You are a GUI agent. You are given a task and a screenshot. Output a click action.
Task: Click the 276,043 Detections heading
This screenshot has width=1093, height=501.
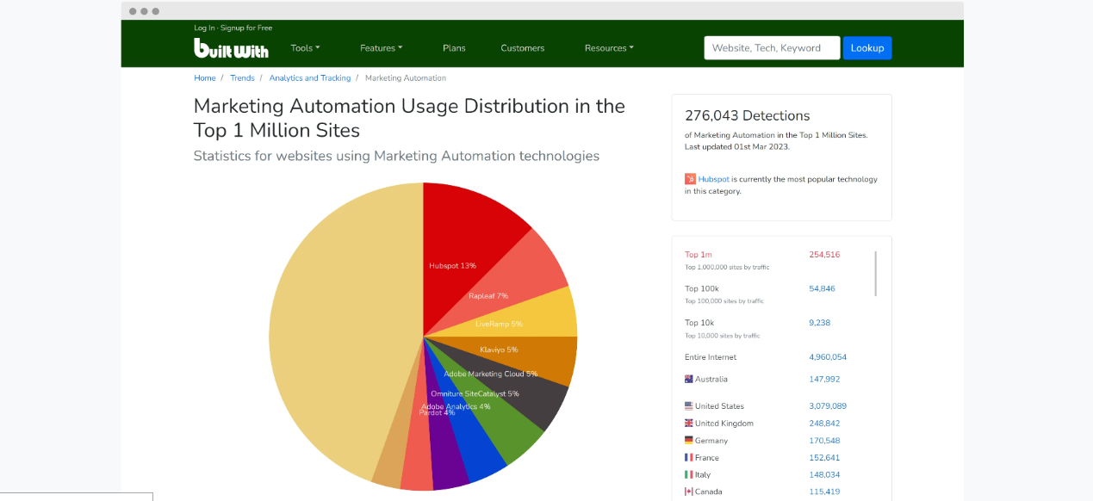tap(748, 115)
